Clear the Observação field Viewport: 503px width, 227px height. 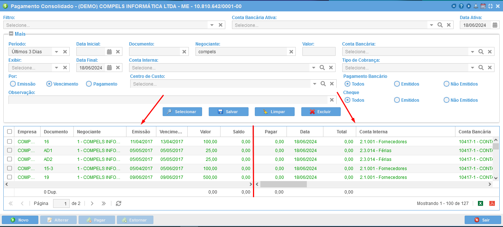coord(332,100)
